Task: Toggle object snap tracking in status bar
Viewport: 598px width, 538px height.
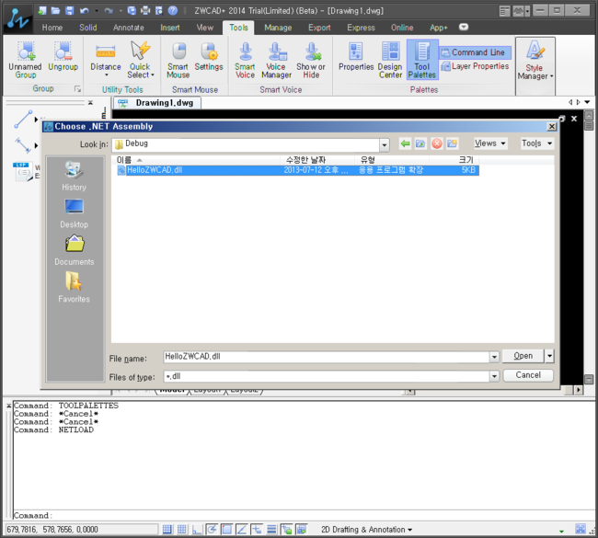Action: tap(241, 529)
